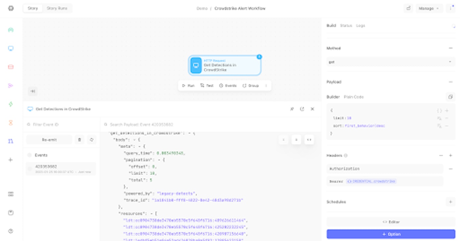This screenshot has height=241, width=460.
Task: Close the Get Detections events panel
Action: (312, 109)
